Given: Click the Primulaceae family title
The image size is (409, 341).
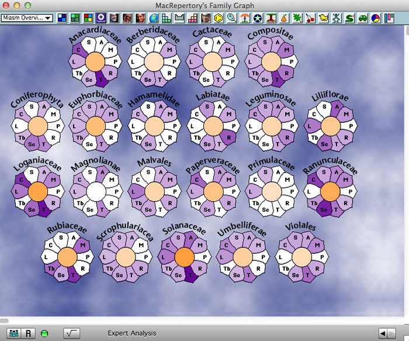Looking at the screenshot, I should (x=271, y=163).
